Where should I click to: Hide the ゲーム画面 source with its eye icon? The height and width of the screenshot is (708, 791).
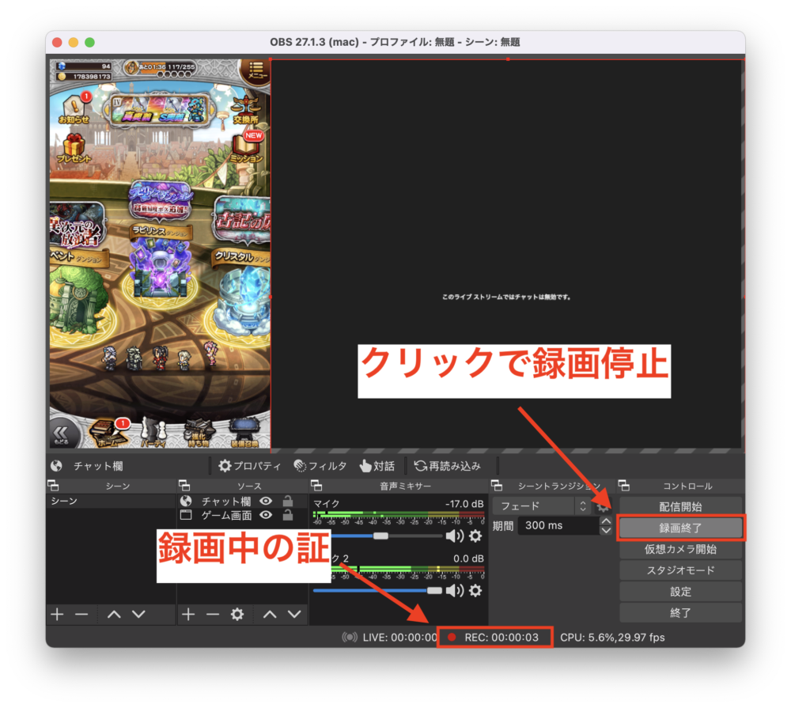[x=266, y=515]
